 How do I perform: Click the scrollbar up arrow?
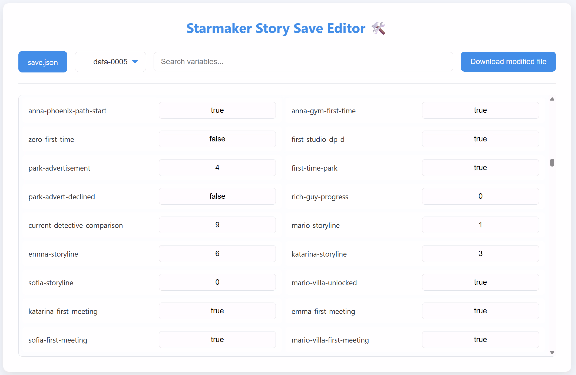(x=552, y=99)
